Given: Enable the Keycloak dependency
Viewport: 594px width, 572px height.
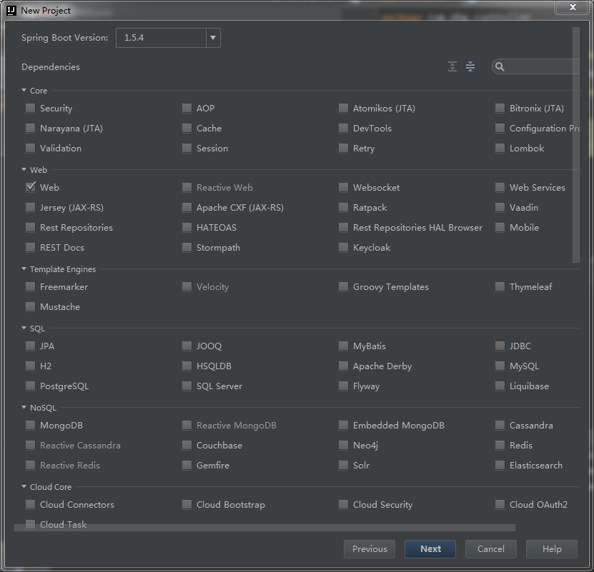Looking at the screenshot, I should [343, 248].
